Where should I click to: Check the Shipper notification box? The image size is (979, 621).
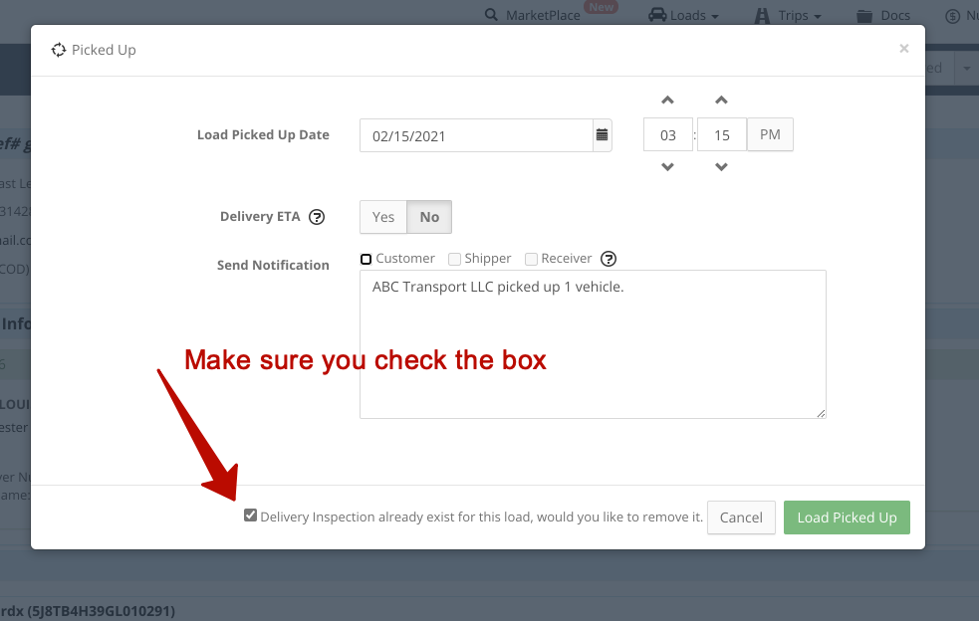(454, 259)
